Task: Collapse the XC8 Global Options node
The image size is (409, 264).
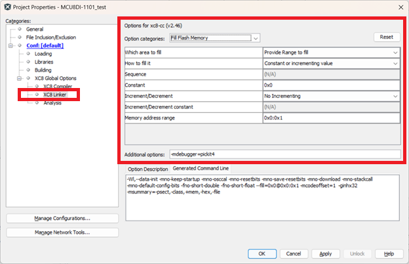Action: pos(20,78)
